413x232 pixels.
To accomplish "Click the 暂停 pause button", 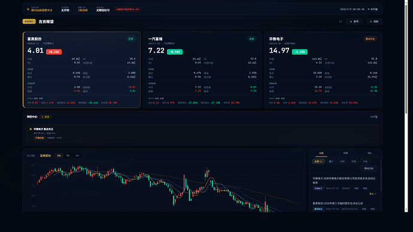I will [354, 22].
